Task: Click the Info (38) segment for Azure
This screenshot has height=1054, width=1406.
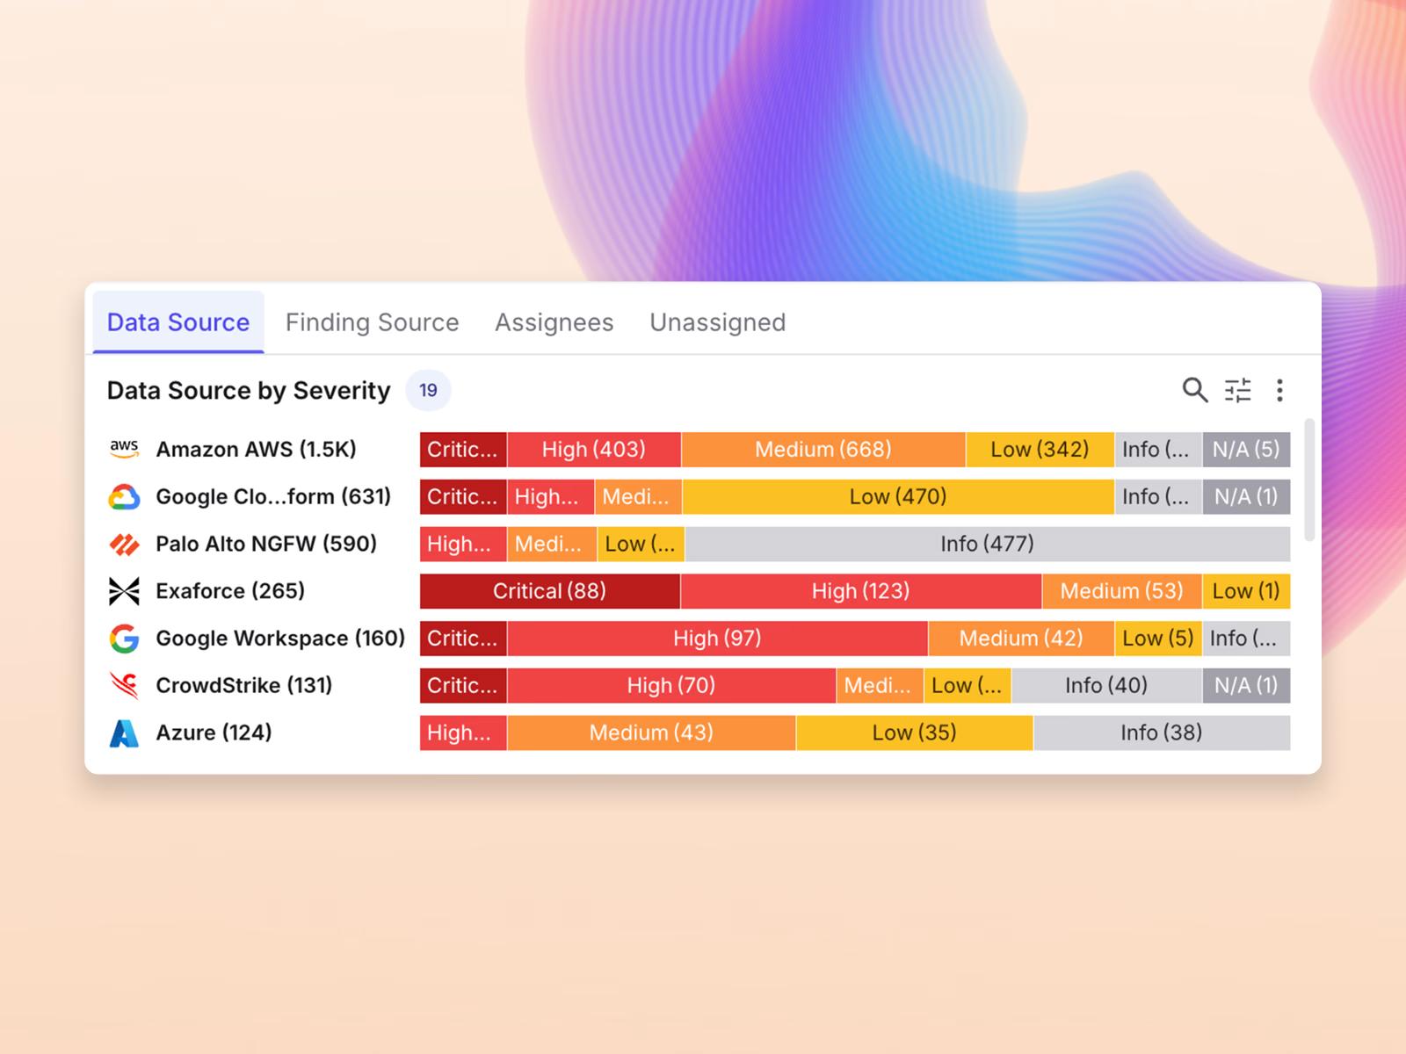Action: click(1162, 733)
